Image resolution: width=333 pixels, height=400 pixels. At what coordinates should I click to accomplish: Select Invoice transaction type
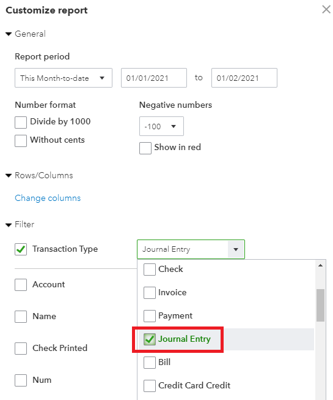[150, 293]
